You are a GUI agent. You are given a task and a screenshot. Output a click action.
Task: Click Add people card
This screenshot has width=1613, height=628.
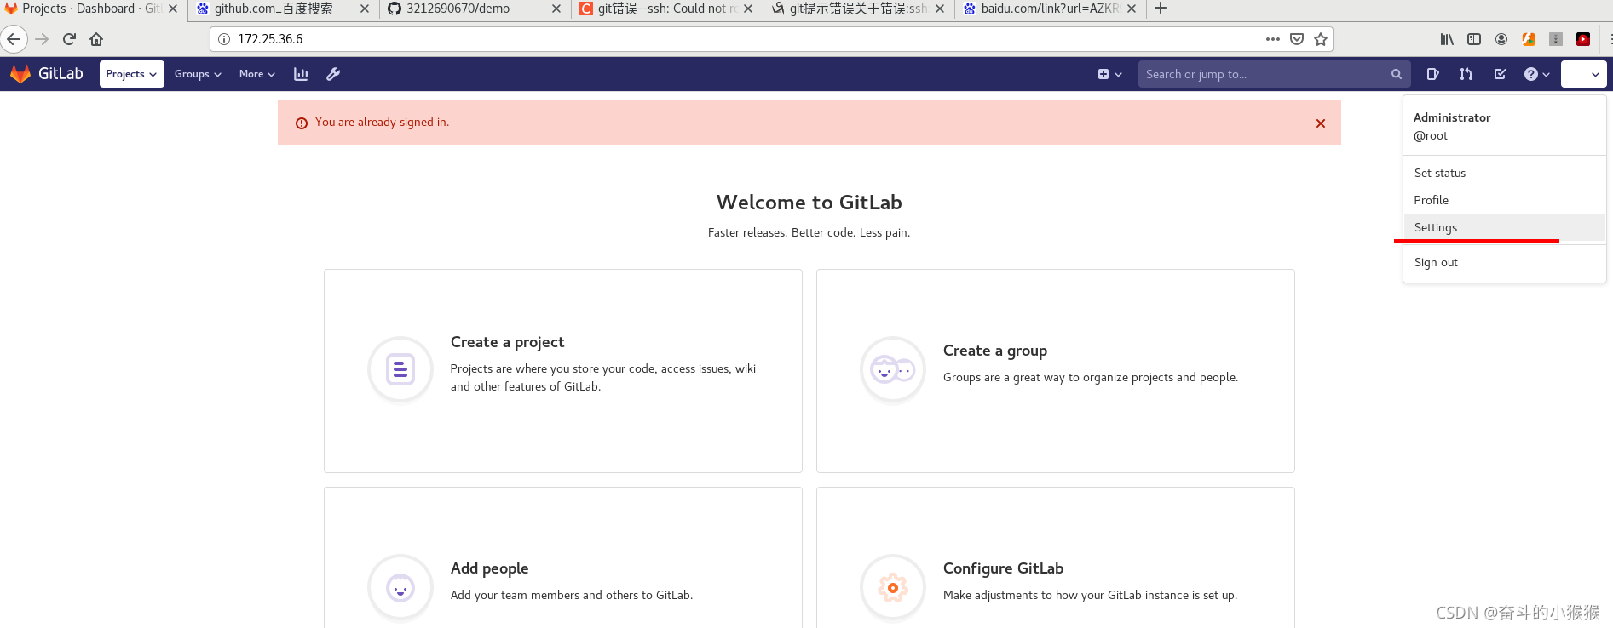pos(563,558)
